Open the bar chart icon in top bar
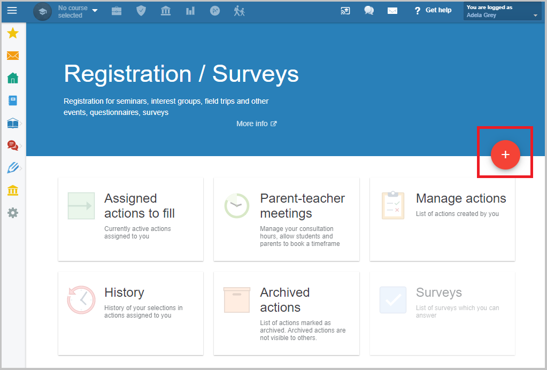 click(x=190, y=11)
